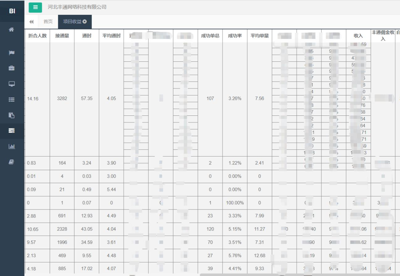Click the cell showing 17.02
This screenshot has width=400, height=276.
point(87,269)
